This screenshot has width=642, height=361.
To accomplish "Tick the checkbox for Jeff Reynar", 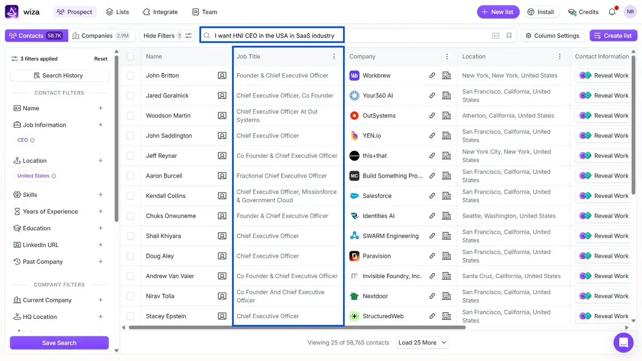I will 131,156.
